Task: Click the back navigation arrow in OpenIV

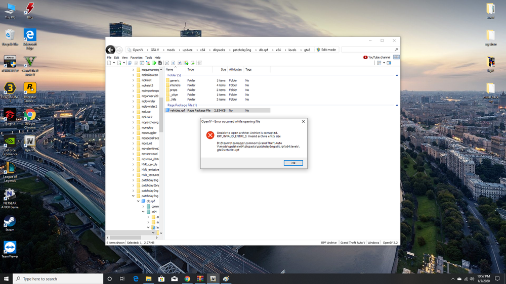Action: pos(110,50)
